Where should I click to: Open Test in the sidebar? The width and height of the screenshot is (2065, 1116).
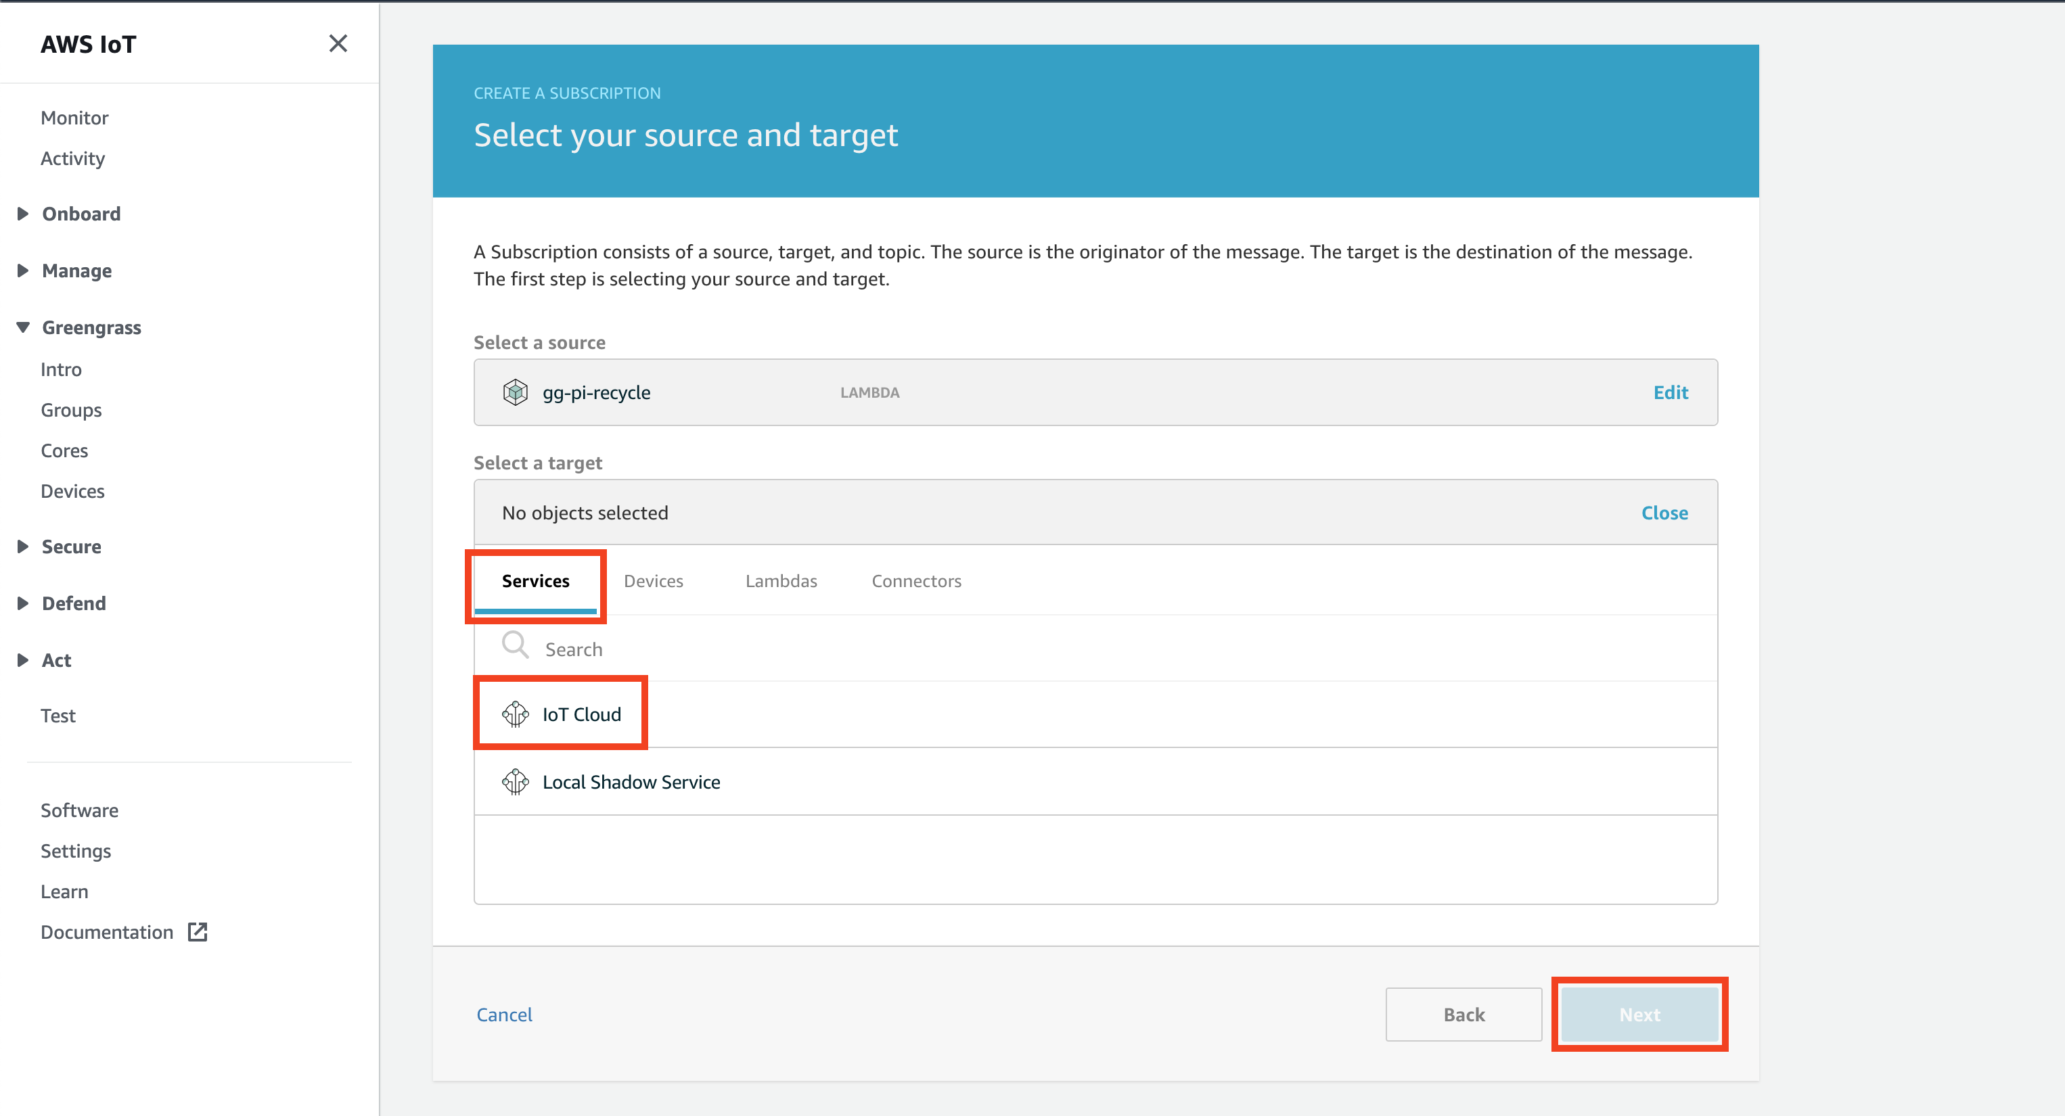tap(58, 716)
